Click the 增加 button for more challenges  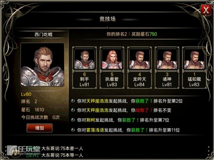(x=40, y=128)
